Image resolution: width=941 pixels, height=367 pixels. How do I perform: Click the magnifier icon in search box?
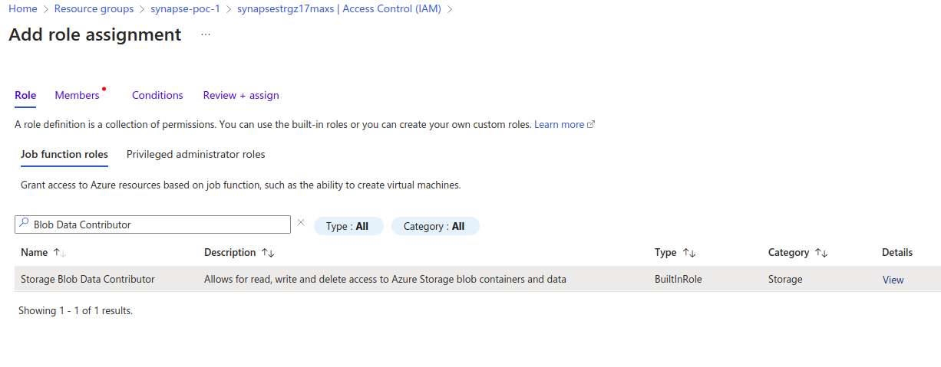24,224
